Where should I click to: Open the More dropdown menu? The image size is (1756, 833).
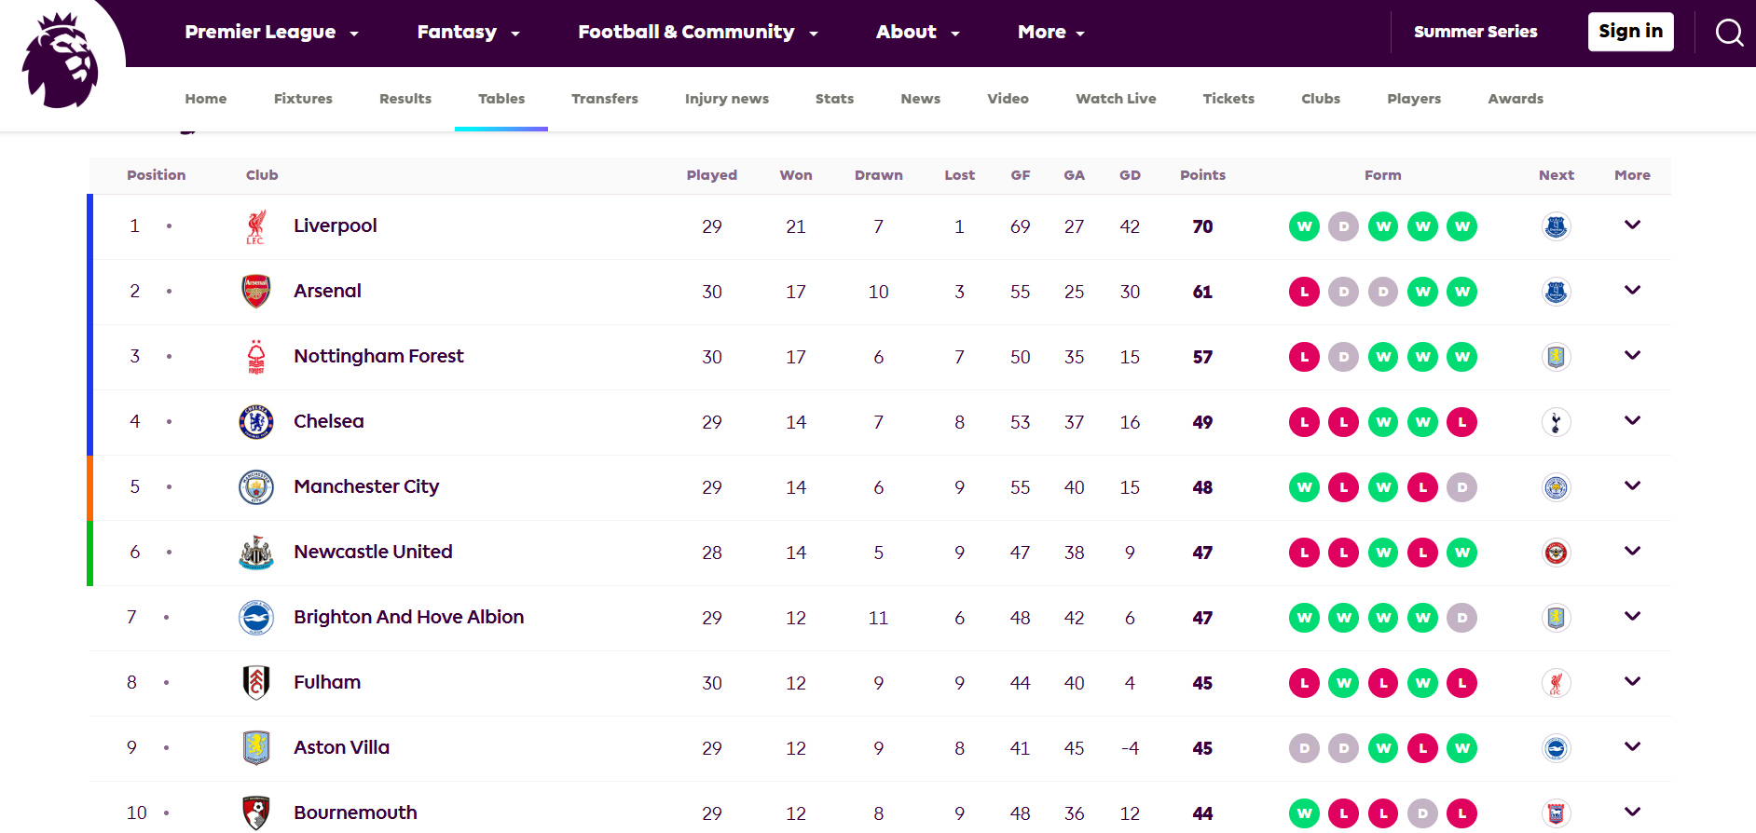1051,33
